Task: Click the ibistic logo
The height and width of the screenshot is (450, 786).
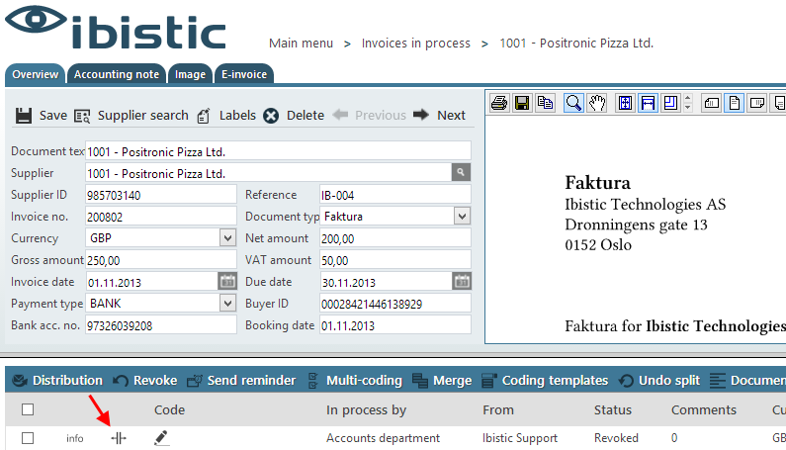Action: pos(116,28)
